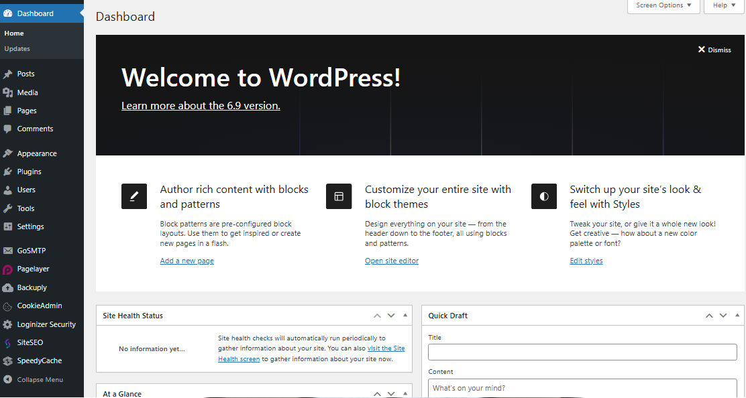Click the GoSMTP envelope icon
Image resolution: width=746 pixels, height=398 pixels.
[x=7, y=251]
